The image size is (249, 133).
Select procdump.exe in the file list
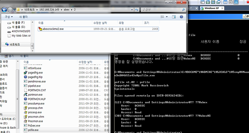pyautogui.click(x=34, y=104)
